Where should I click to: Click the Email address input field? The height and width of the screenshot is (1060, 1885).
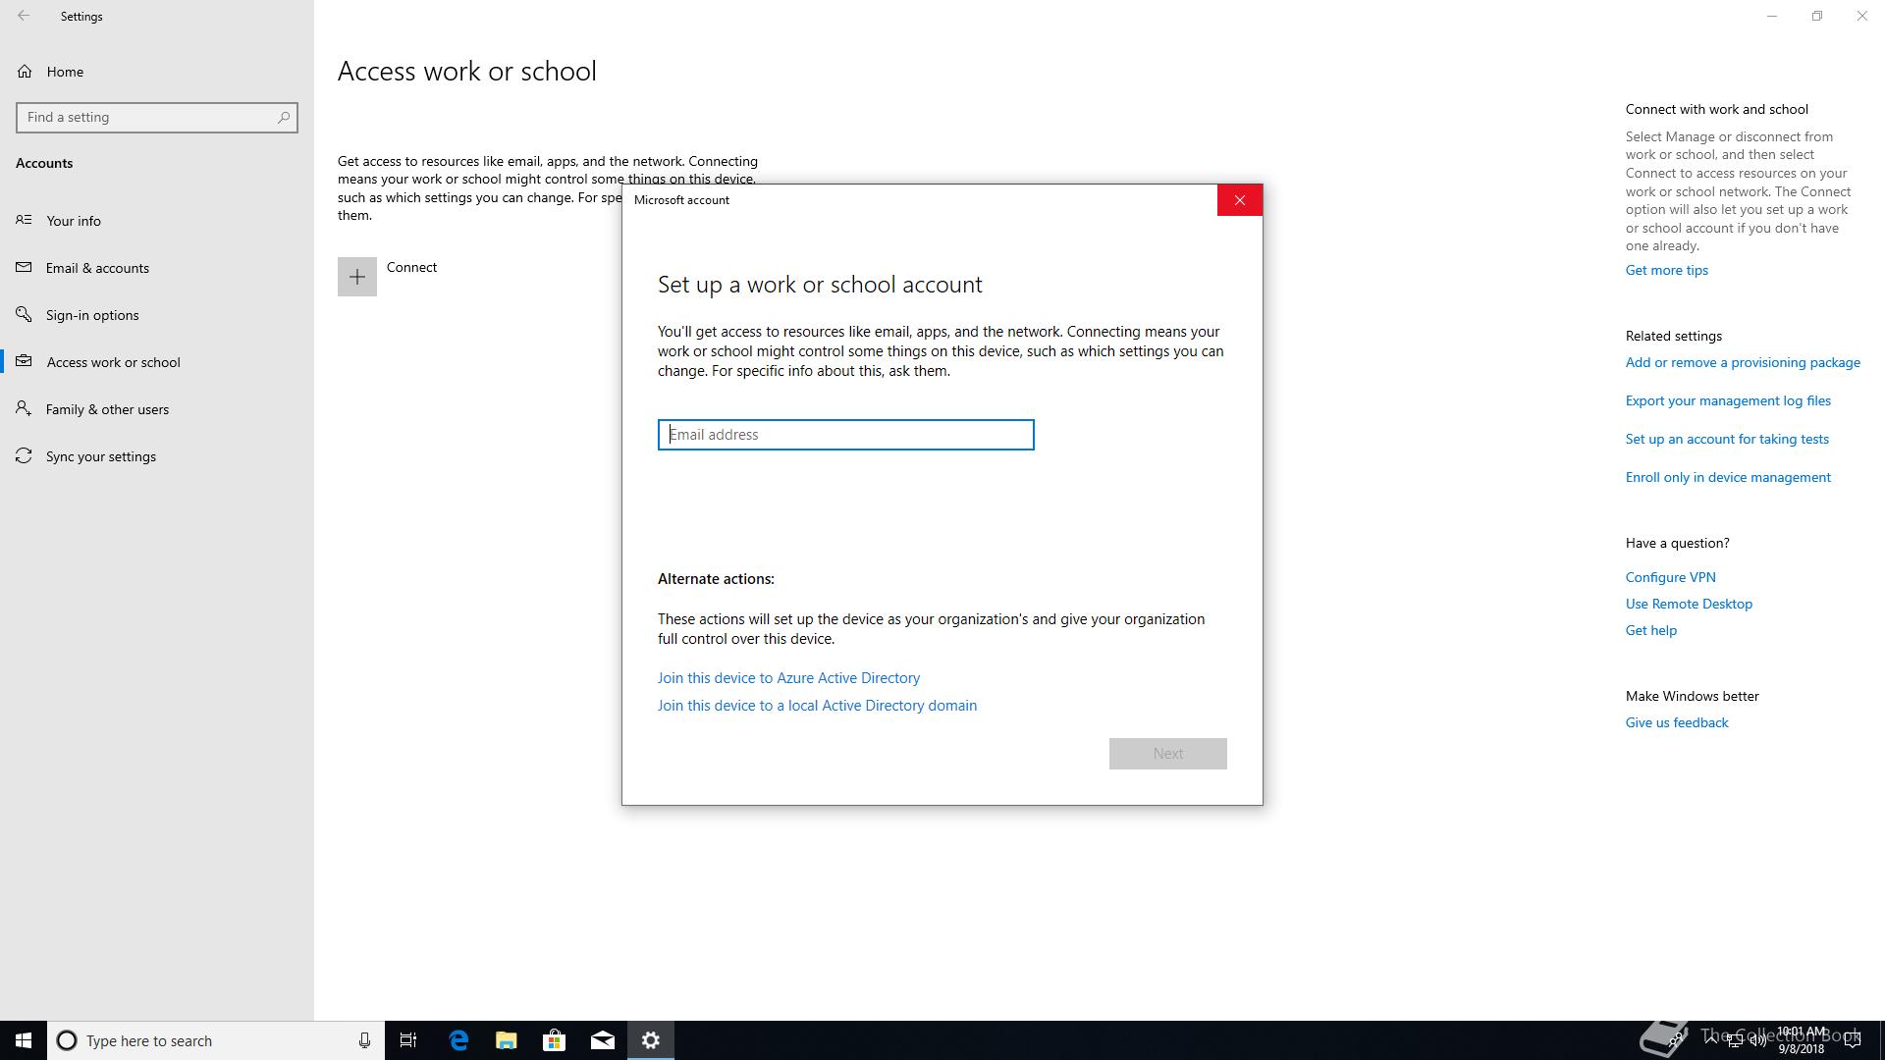coord(845,435)
